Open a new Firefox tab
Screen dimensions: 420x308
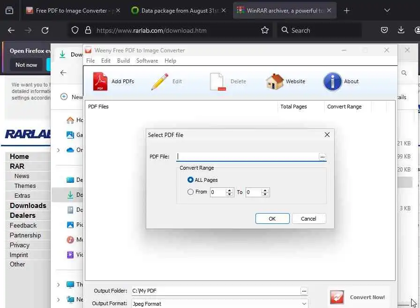coord(346,11)
